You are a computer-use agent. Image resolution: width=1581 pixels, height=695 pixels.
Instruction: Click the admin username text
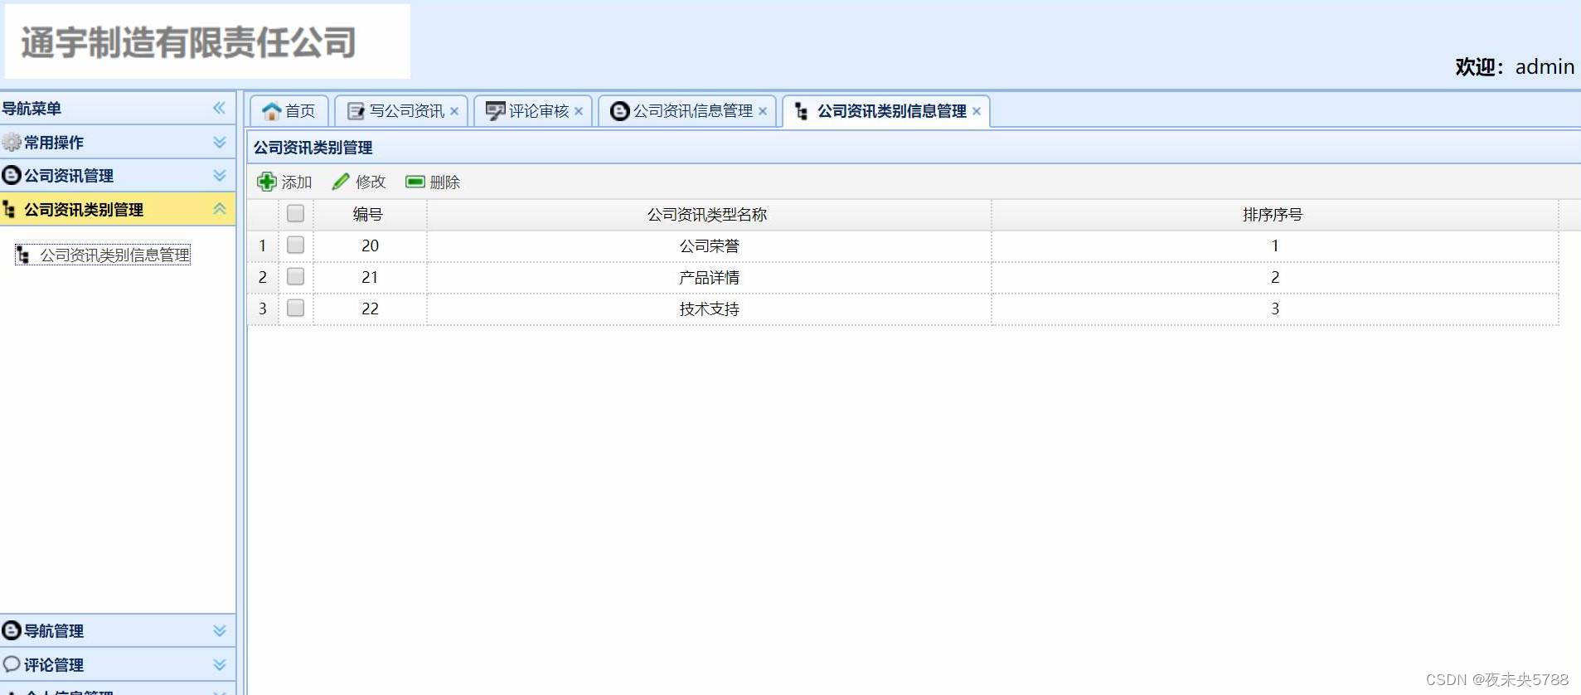(1545, 67)
